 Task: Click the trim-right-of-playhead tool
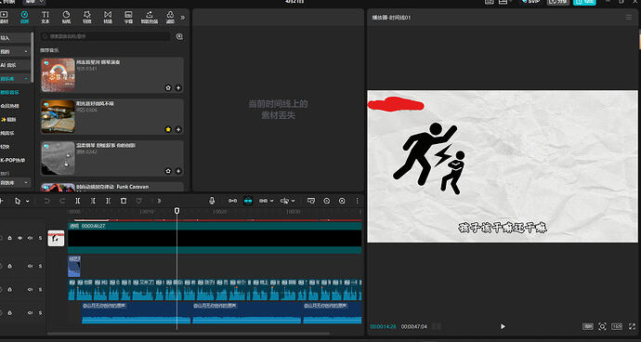pos(108,201)
